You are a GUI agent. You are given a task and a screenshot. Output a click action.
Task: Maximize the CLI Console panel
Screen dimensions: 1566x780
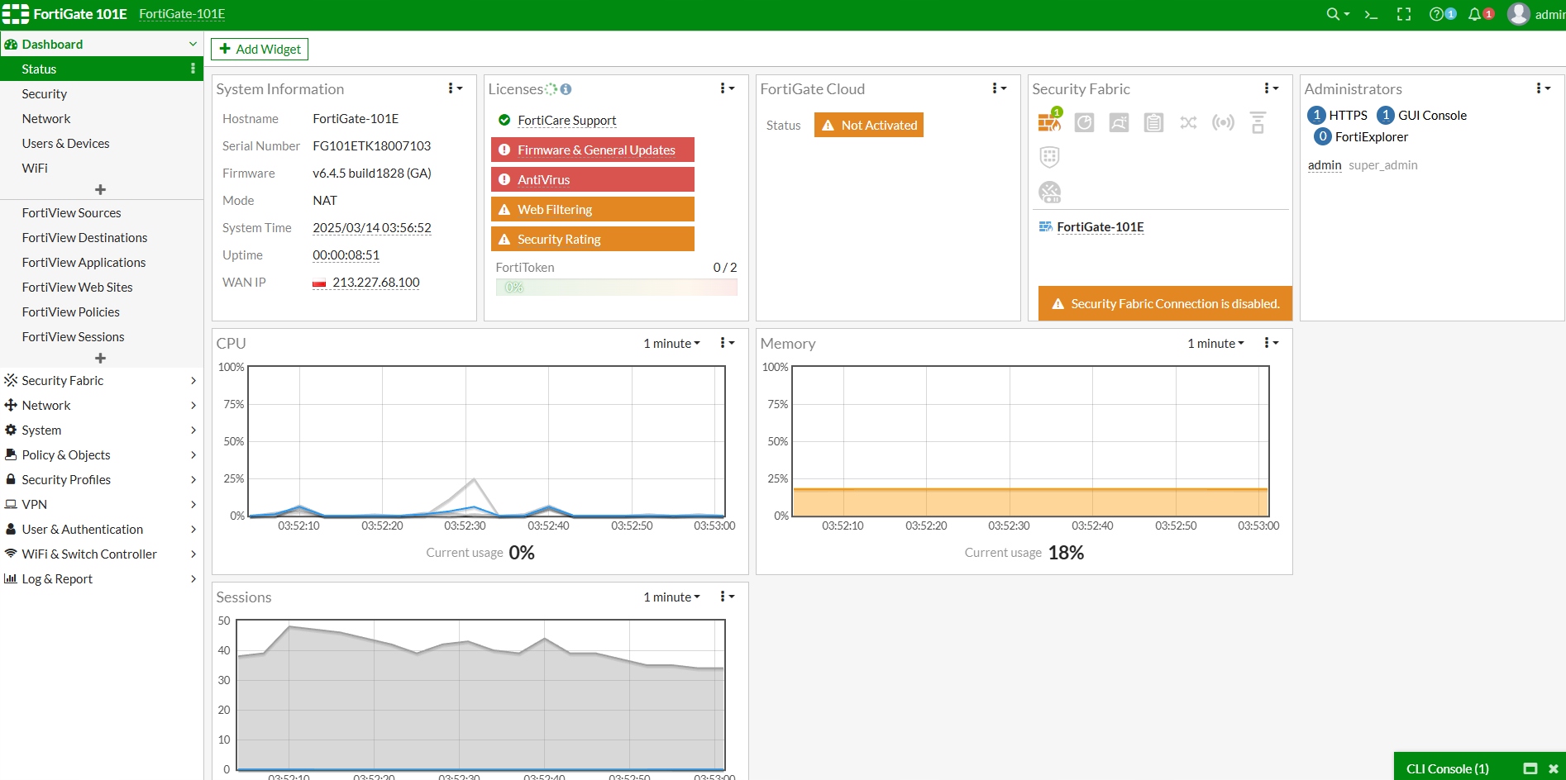click(1530, 768)
